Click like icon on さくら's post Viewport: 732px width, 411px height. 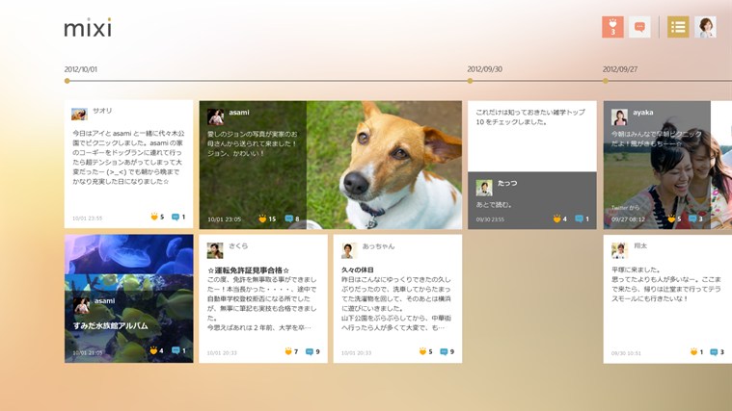coord(288,352)
